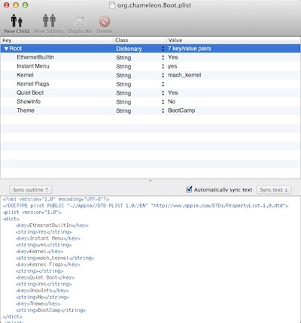Click the split pane divider handle
The image size is (301, 323).
150,180
